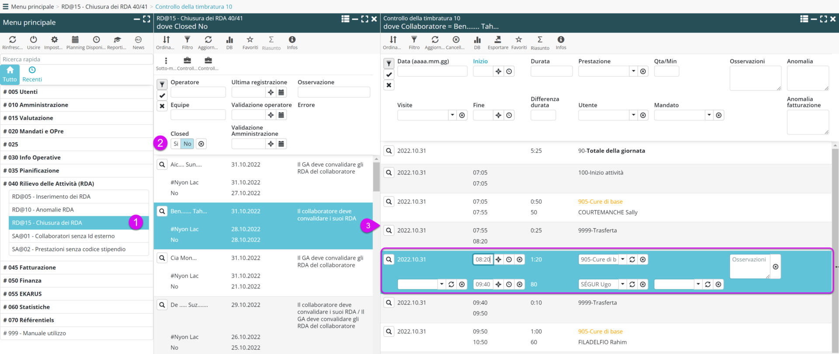Expand the Mandato filter dropdown
This screenshot has width=839, height=354.
pyautogui.click(x=708, y=115)
